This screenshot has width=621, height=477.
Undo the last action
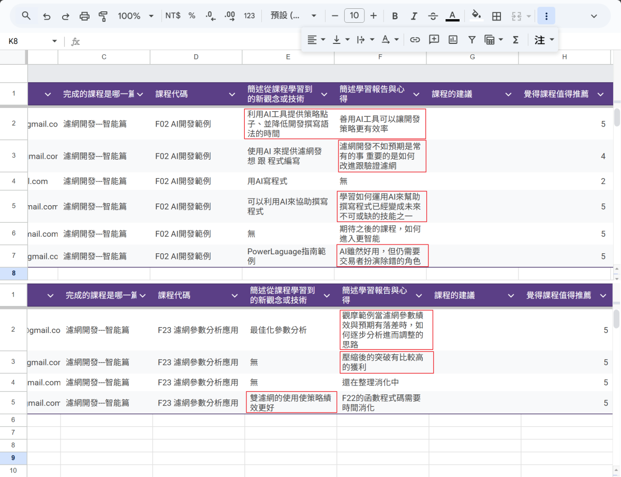(x=47, y=16)
